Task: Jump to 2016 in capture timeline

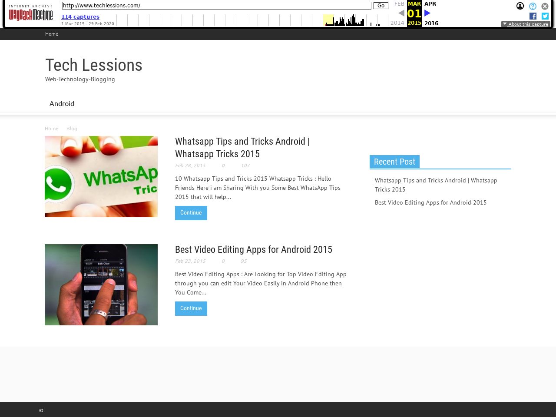Action: (431, 23)
